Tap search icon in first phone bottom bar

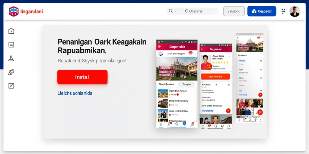[177, 124]
